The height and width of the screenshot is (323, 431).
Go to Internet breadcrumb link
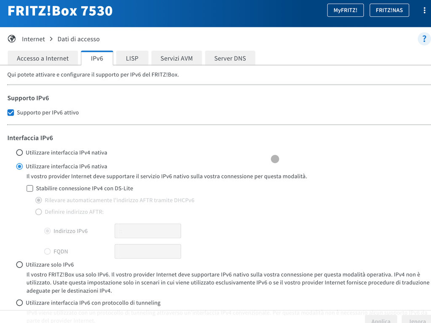coord(33,39)
